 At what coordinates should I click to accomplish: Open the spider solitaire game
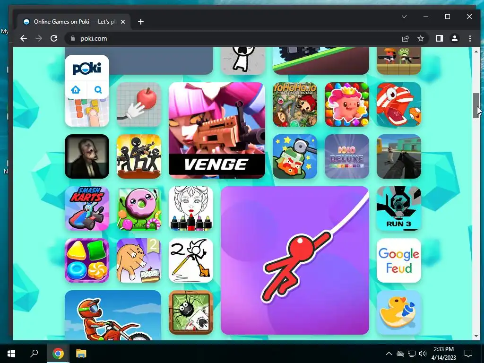pyautogui.click(x=191, y=312)
